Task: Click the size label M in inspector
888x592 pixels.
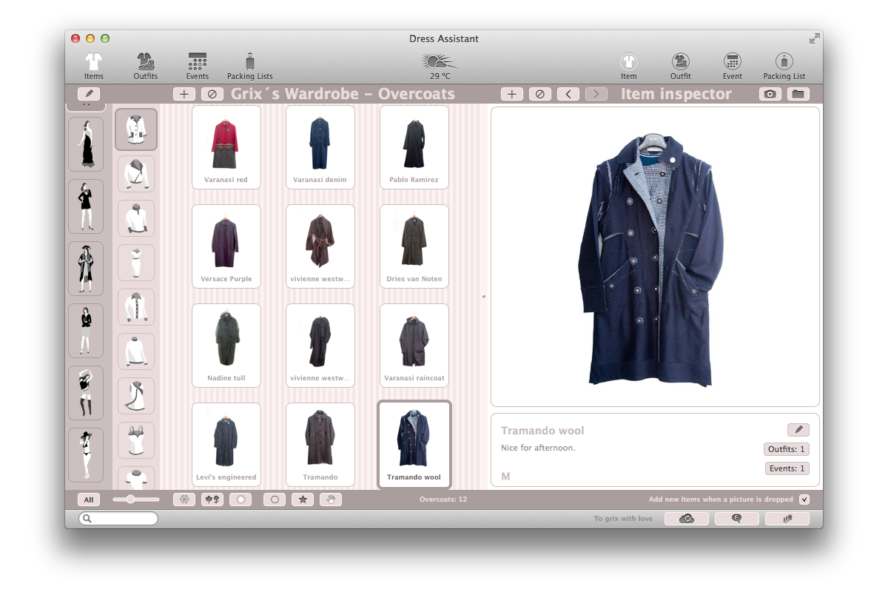Action: coord(506,477)
